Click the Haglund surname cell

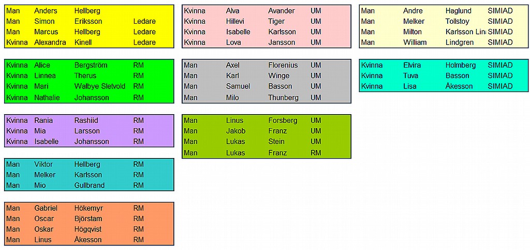click(458, 11)
